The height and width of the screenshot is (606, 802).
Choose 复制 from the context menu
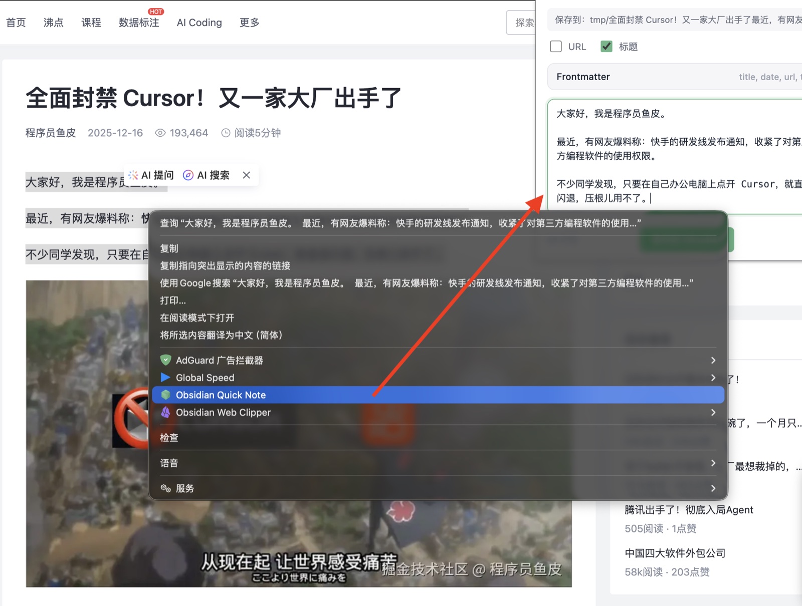tap(438, 248)
